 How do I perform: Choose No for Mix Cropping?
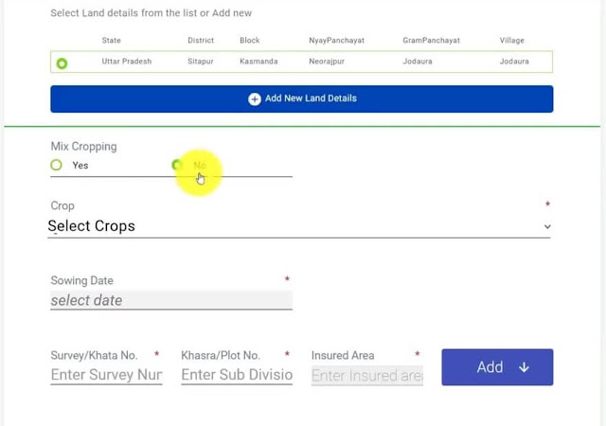pyautogui.click(x=177, y=166)
